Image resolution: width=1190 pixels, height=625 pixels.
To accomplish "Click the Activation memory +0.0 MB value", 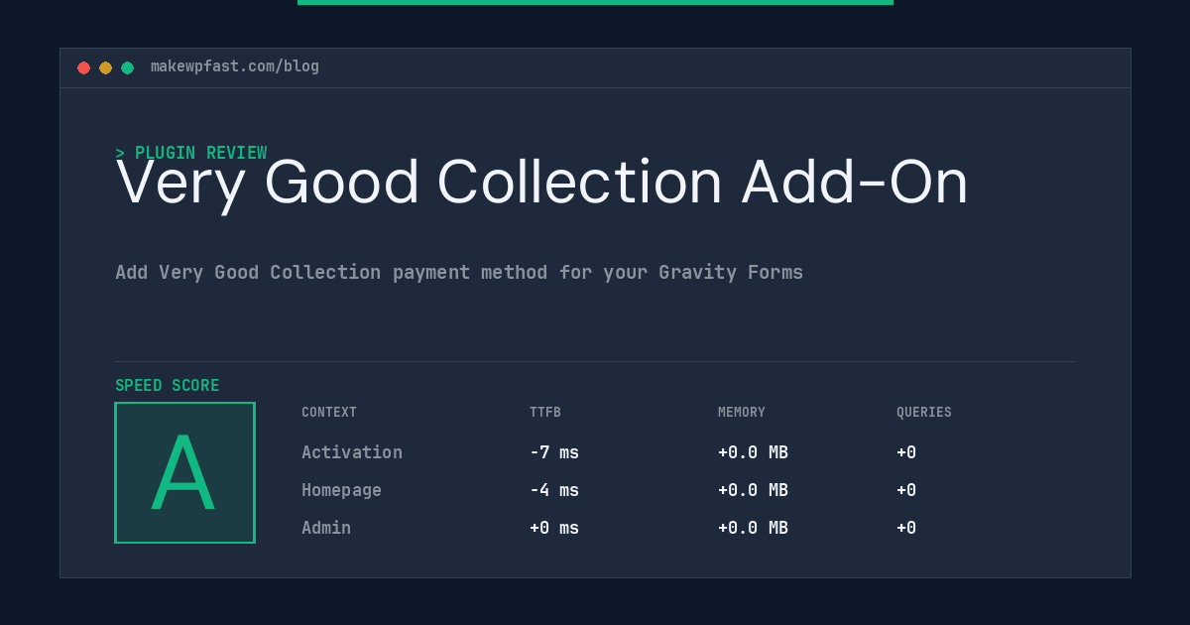I will [753, 452].
